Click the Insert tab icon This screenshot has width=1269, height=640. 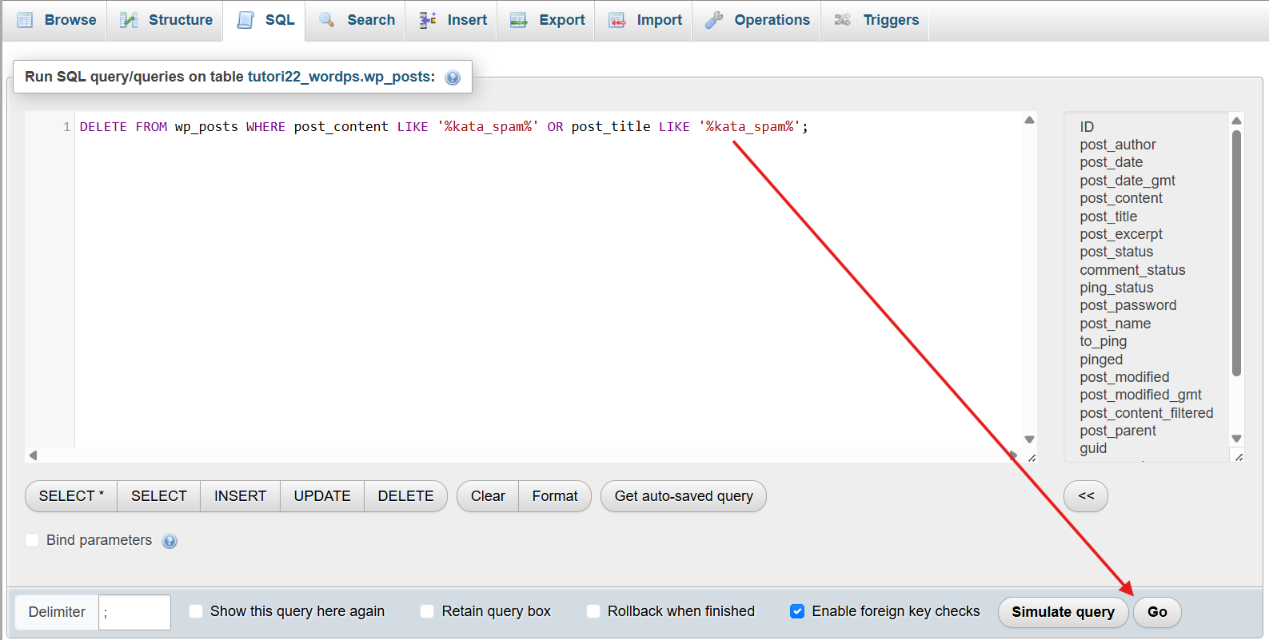point(428,20)
